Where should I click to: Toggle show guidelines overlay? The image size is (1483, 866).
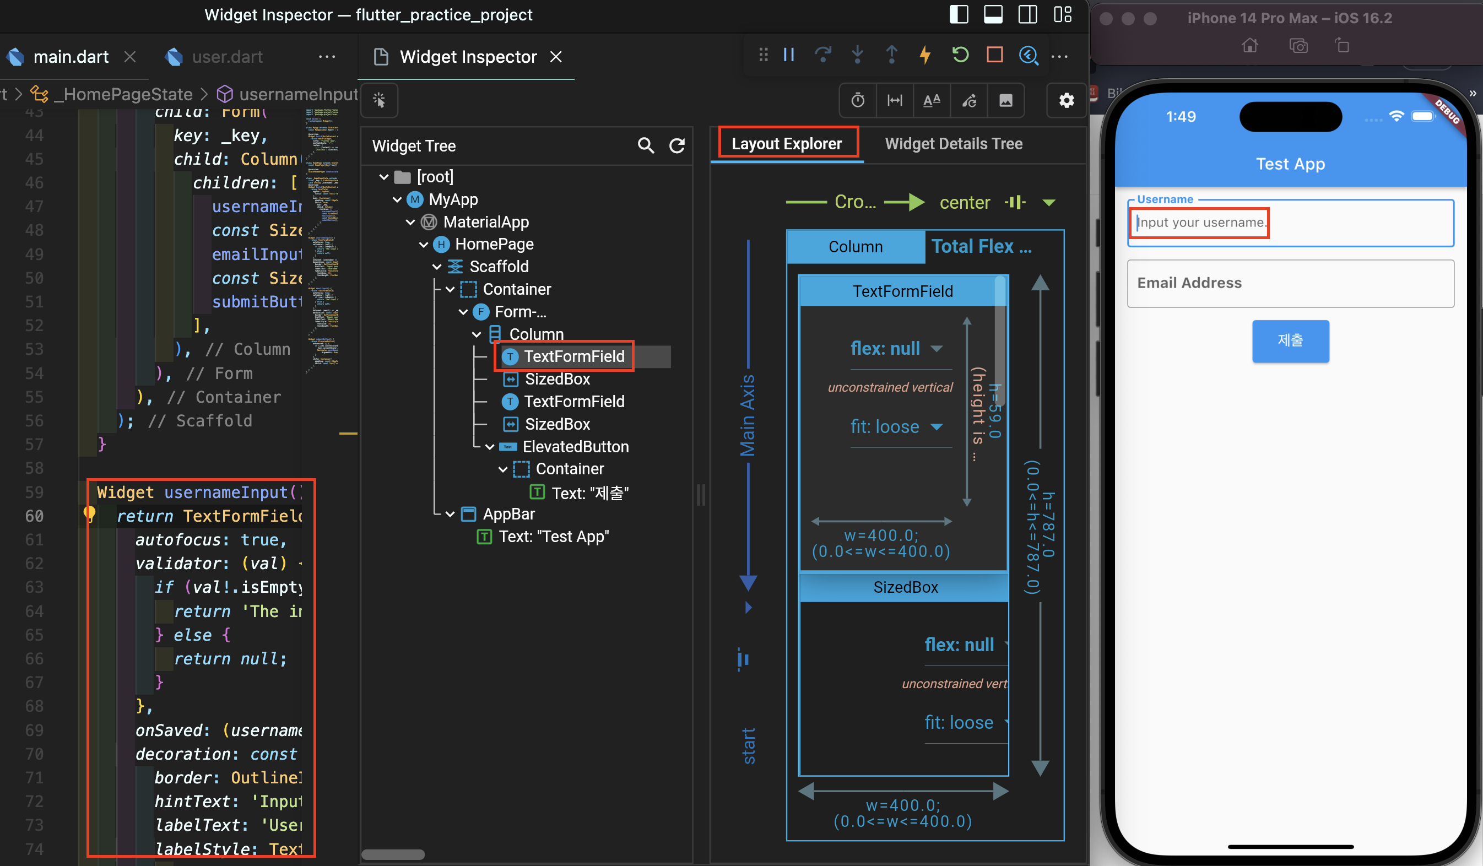tap(895, 100)
